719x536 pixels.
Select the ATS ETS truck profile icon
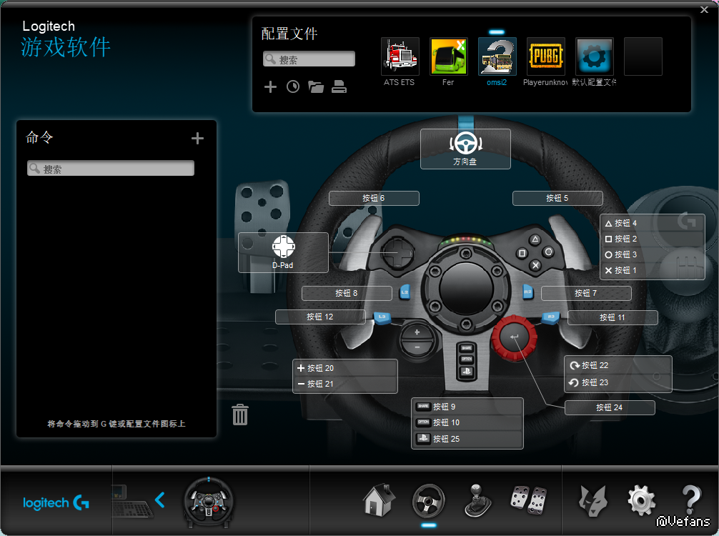[400, 56]
